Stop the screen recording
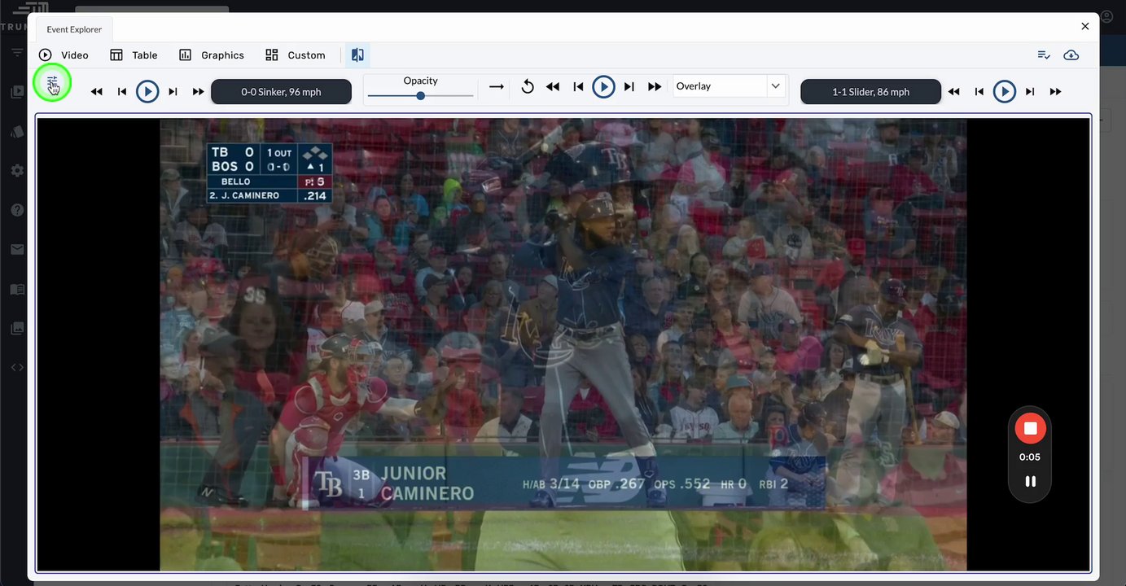The height and width of the screenshot is (586, 1126). [x=1030, y=428]
